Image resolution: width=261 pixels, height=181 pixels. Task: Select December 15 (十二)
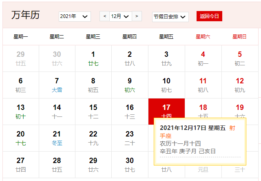(93, 112)
